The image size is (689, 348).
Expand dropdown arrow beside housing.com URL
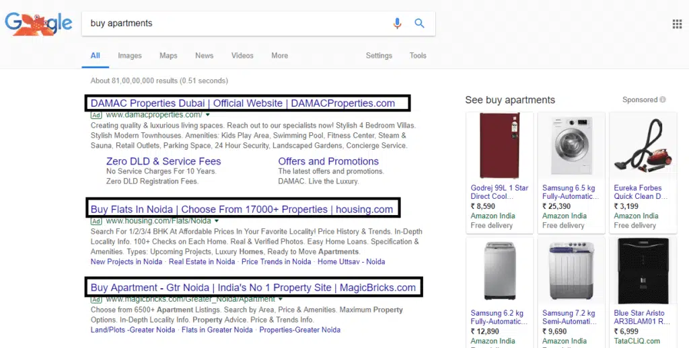click(216, 220)
